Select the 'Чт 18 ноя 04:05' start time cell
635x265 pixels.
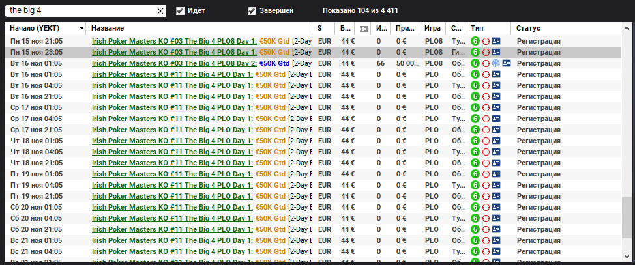[36, 152]
